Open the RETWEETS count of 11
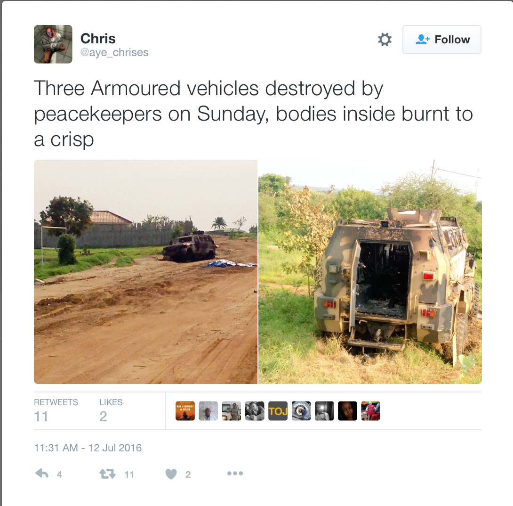The width and height of the screenshot is (513, 506). (56, 411)
